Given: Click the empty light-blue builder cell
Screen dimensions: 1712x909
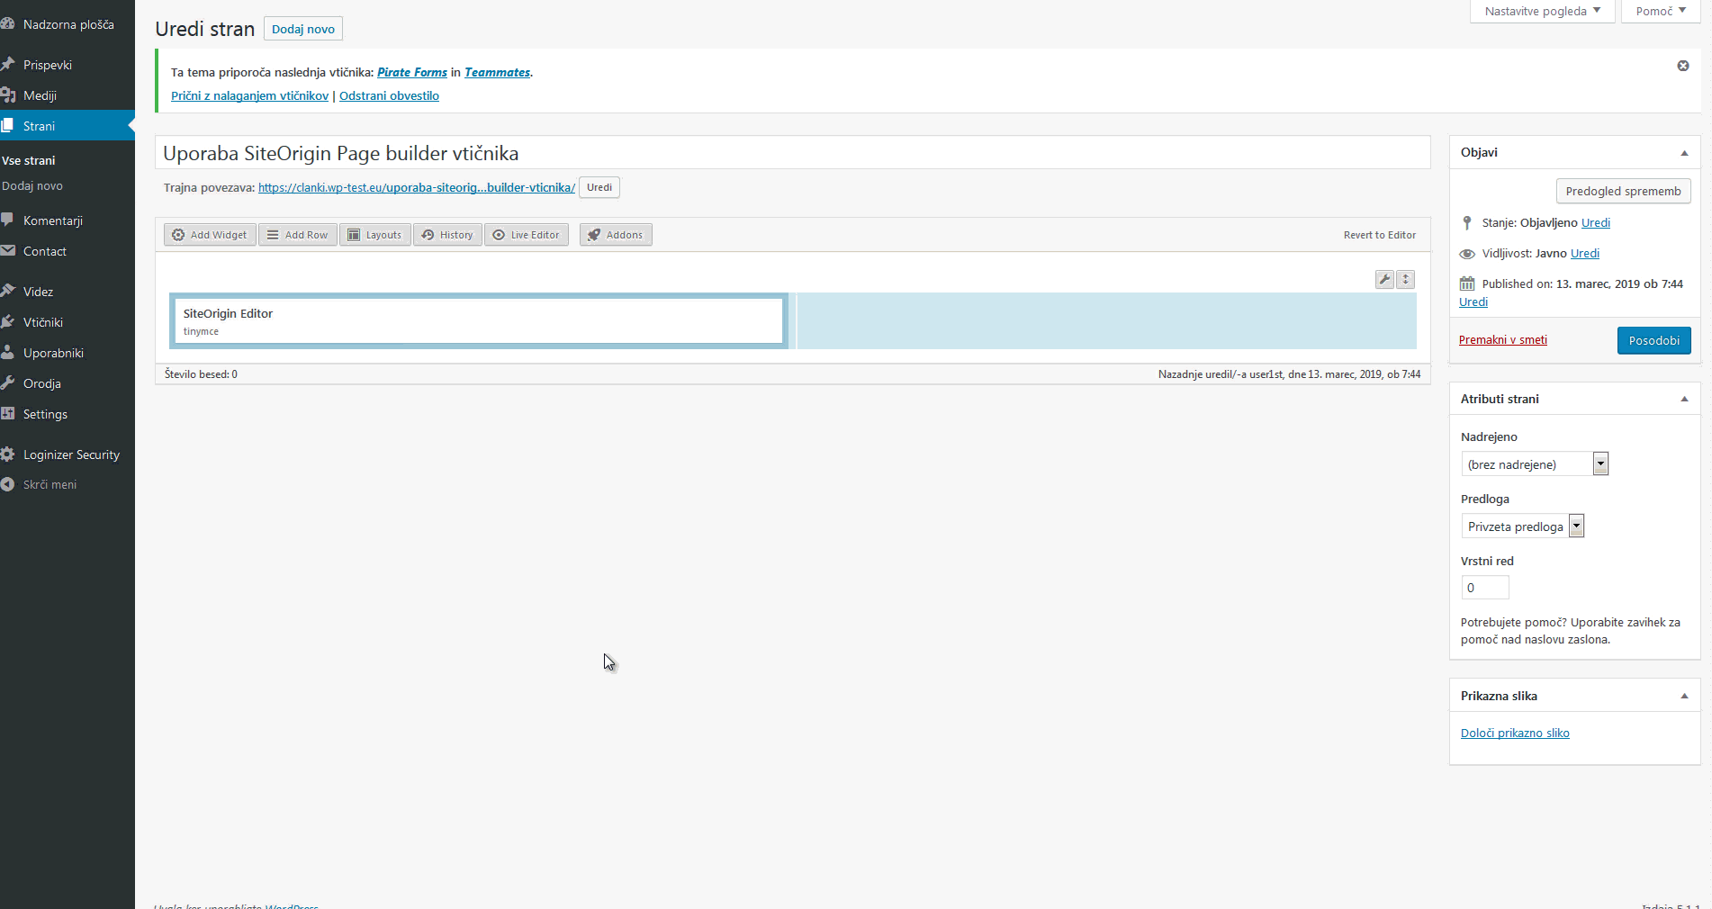Looking at the screenshot, I should click(x=1106, y=320).
